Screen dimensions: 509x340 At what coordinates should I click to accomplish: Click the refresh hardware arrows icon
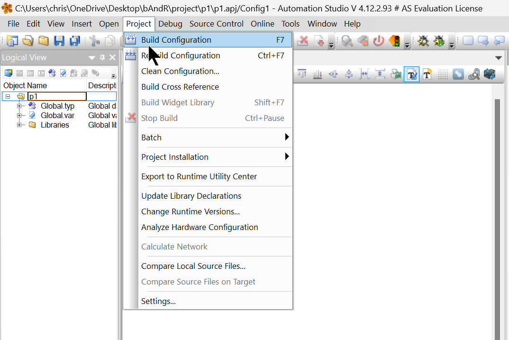490,74
